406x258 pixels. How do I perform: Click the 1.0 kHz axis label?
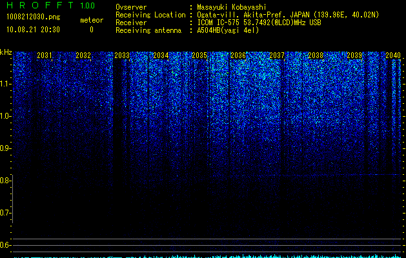[x=6, y=116]
